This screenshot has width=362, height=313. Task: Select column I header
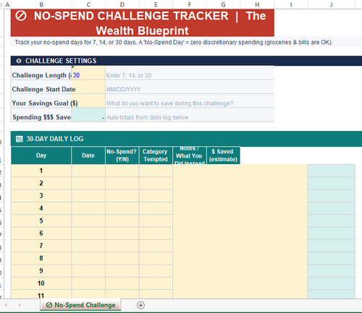291,4
